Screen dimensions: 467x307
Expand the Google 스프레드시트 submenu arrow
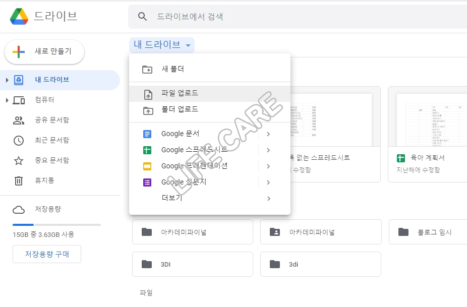click(268, 150)
